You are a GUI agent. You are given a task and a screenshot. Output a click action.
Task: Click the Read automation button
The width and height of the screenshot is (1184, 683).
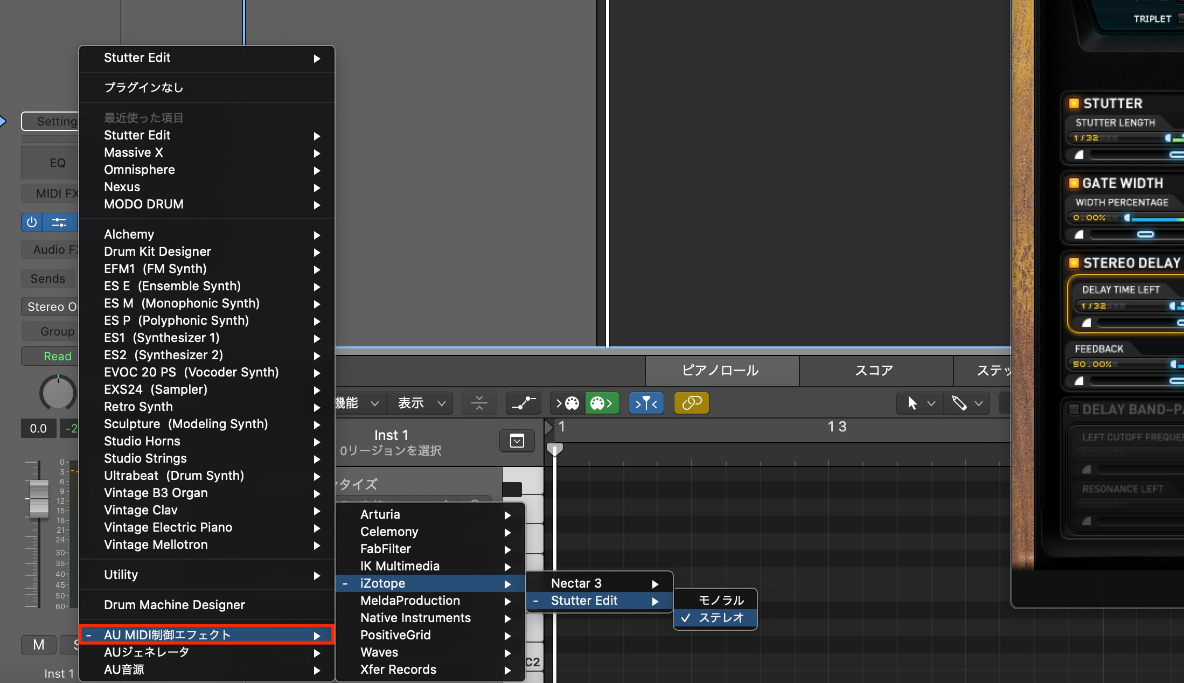pyautogui.click(x=57, y=356)
